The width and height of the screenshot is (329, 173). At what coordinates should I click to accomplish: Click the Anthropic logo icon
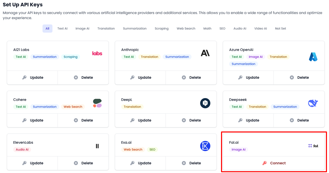tap(205, 53)
